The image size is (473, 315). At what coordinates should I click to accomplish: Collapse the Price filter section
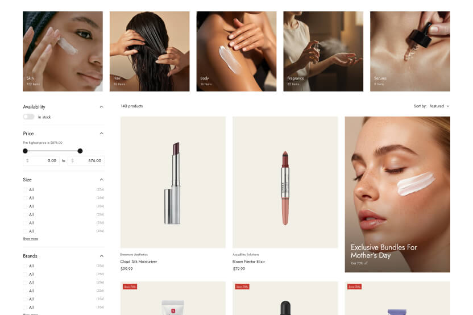pyautogui.click(x=101, y=134)
